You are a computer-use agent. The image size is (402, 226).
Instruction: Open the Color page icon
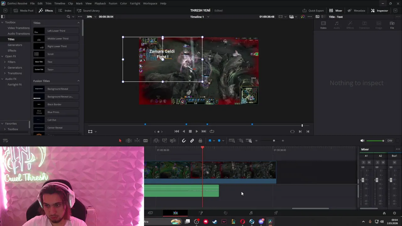(225, 213)
